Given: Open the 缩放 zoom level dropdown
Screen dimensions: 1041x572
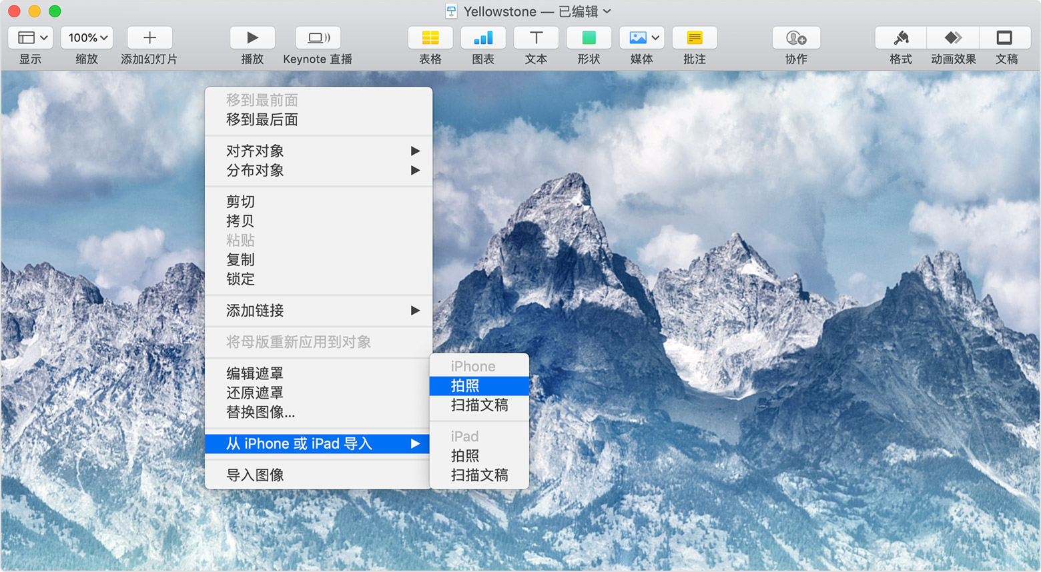Looking at the screenshot, I should point(86,37).
